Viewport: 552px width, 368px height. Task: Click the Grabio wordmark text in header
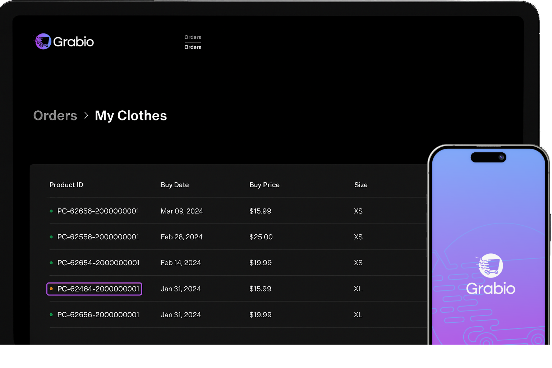pyautogui.click(x=74, y=42)
